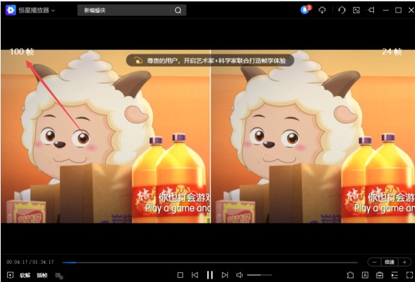Open the toolbox briefcase icon
The width and height of the screenshot is (415, 282).
[380, 275]
